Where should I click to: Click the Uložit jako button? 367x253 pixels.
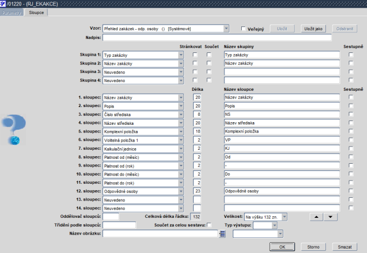click(313, 29)
